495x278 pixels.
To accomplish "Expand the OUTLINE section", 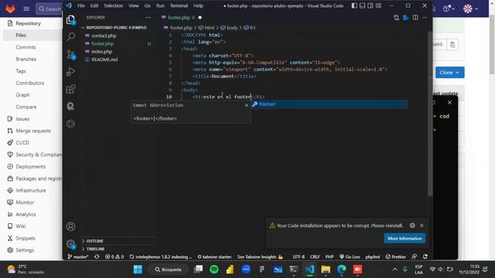I will pyautogui.click(x=94, y=241).
